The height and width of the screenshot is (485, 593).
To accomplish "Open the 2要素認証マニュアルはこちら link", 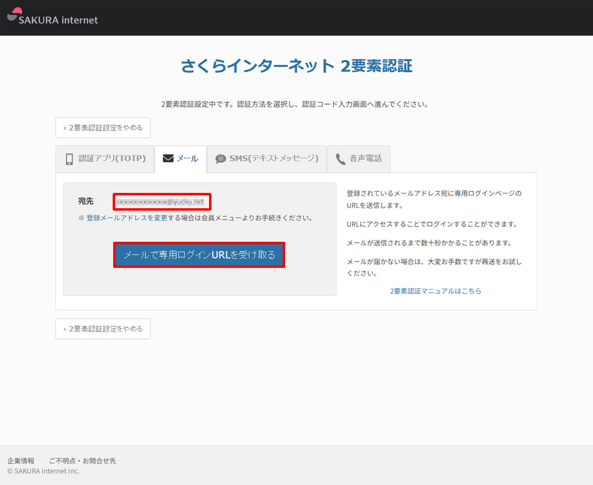I will tap(435, 291).
